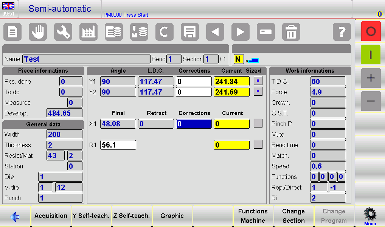Screen dimensions: 385x227
Task: Click the trash delete icon
Action: click(291, 32)
